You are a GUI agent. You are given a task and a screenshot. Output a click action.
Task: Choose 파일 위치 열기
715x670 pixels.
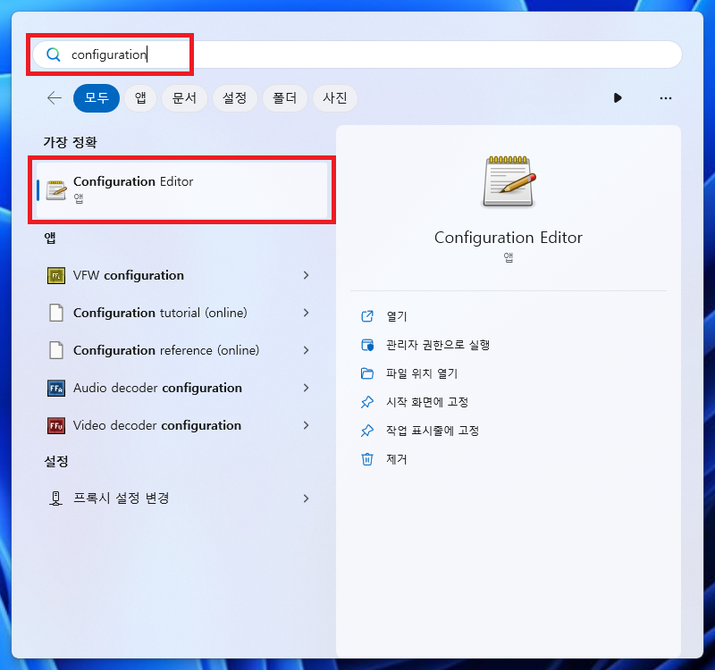pos(422,373)
